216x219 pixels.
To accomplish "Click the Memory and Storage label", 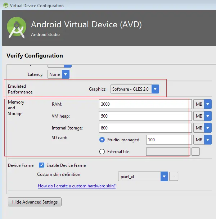I will (16, 108).
